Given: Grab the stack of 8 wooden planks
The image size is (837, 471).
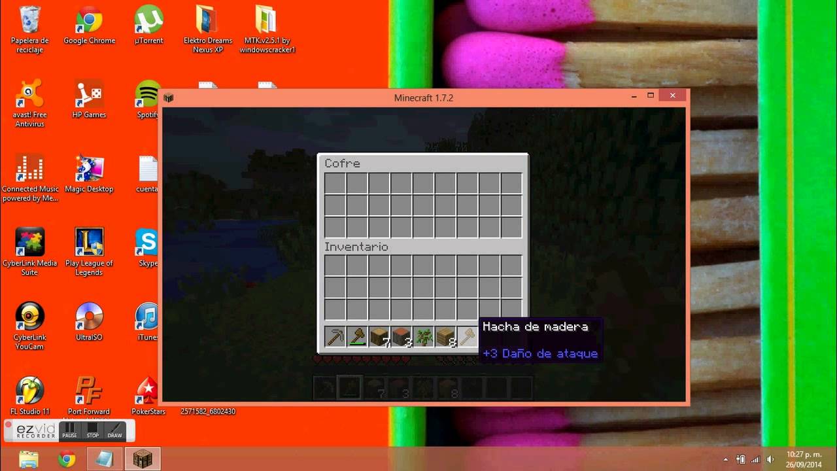Looking at the screenshot, I should pyautogui.click(x=446, y=338).
